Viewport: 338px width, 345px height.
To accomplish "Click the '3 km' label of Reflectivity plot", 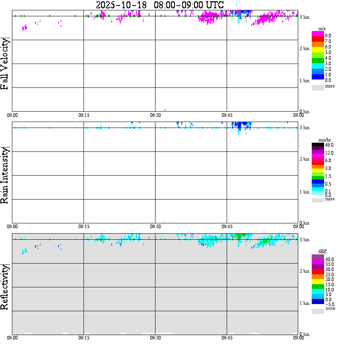I will pyautogui.click(x=305, y=240).
